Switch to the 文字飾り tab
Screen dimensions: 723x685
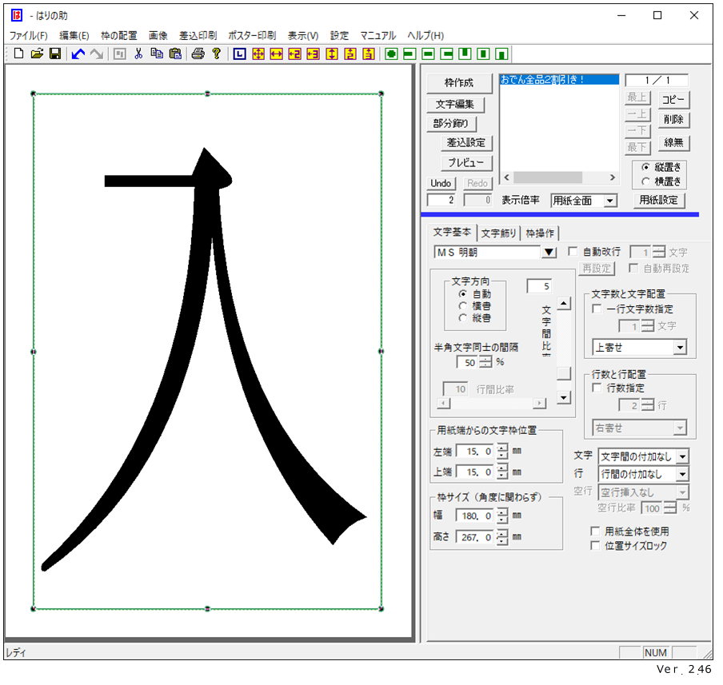click(498, 233)
